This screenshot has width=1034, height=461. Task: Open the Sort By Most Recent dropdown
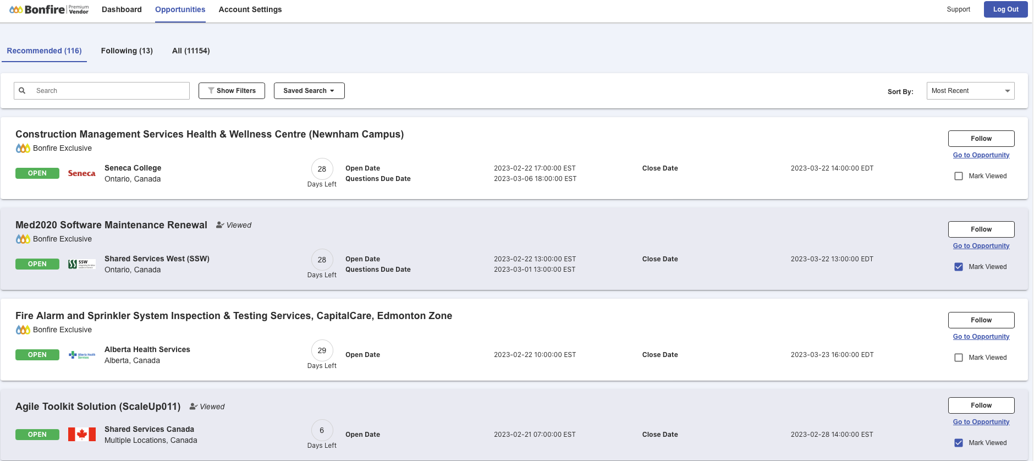pyautogui.click(x=970, y=91)
